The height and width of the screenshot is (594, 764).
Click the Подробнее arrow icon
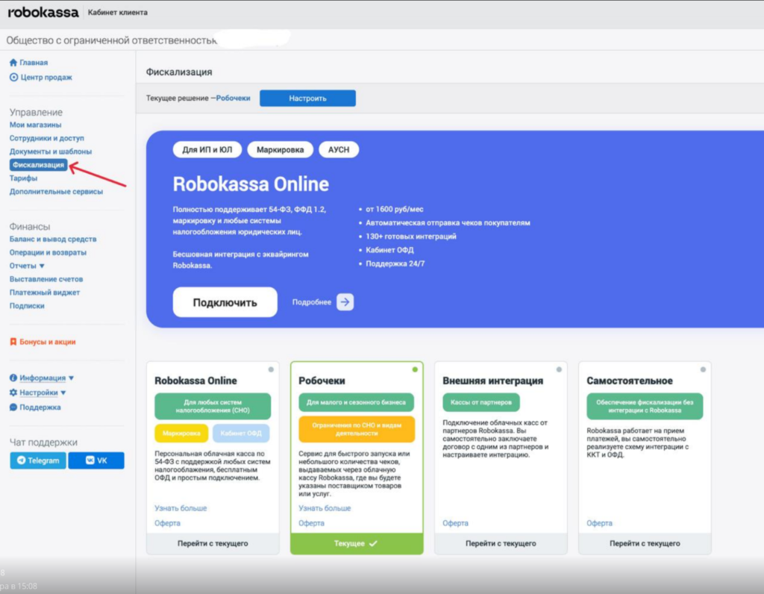pyautogui.click(x=345, y=302)
